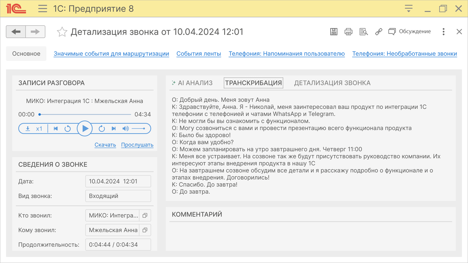468x263 pixels.
Task: Open the preview/report search icon
Action: tap(363, 32)
